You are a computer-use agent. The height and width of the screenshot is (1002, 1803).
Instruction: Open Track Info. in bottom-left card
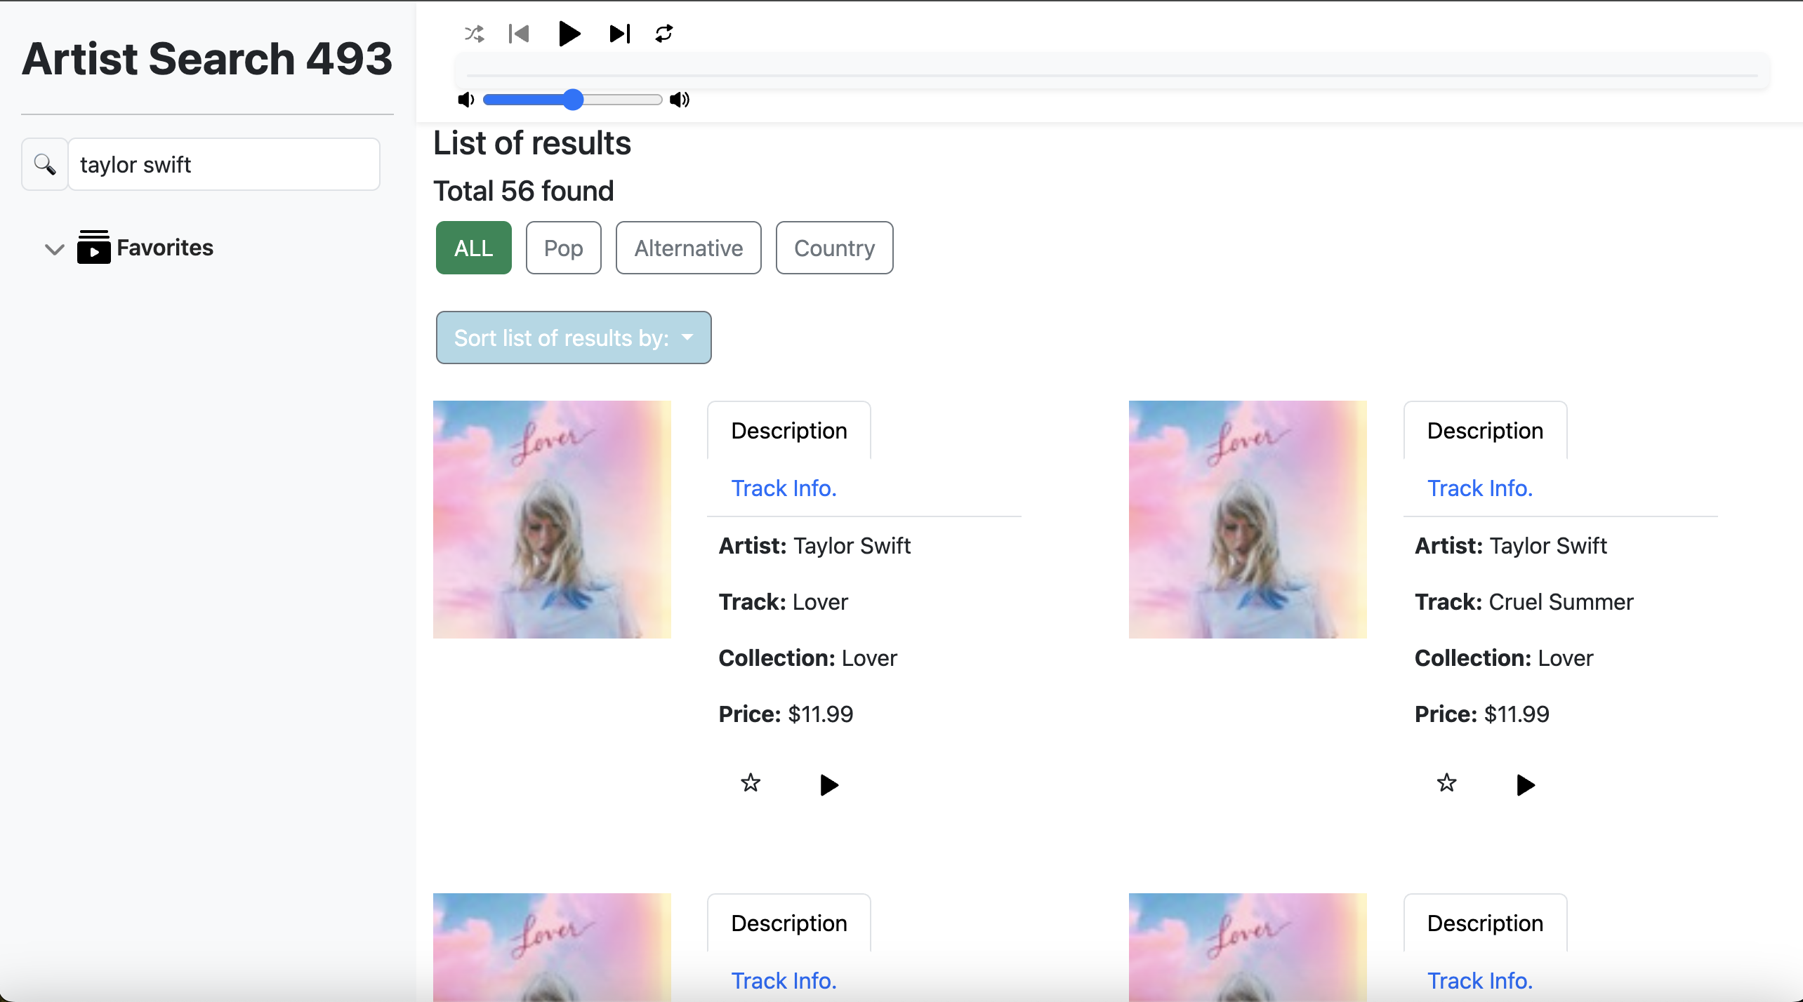(784, 980)
